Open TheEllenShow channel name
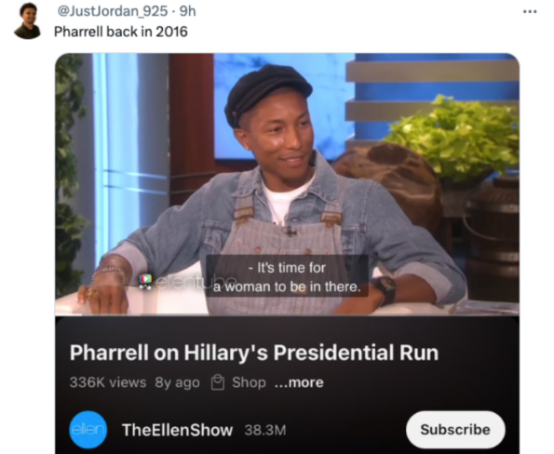The height and width of the screenshot is (454, 554). [x=177, y=430]
